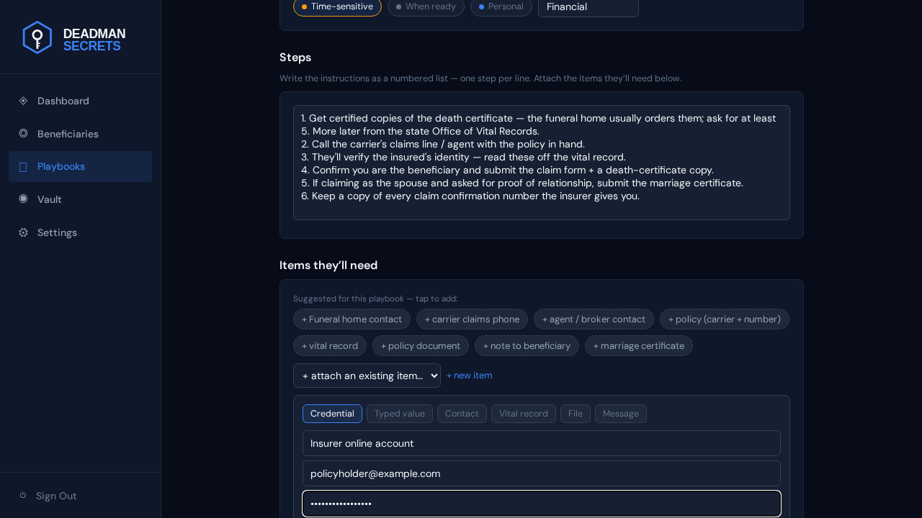
Task: Navigate to Vault
Action: [80, 199]
